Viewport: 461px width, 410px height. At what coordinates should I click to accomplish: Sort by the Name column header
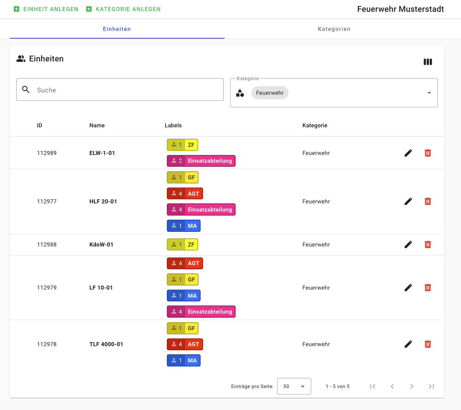[97, 125]
